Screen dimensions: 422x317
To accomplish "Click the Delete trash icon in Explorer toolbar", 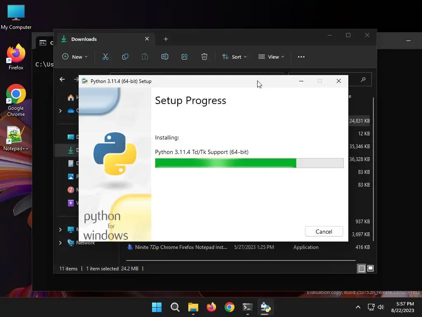I will pos(204,57).
